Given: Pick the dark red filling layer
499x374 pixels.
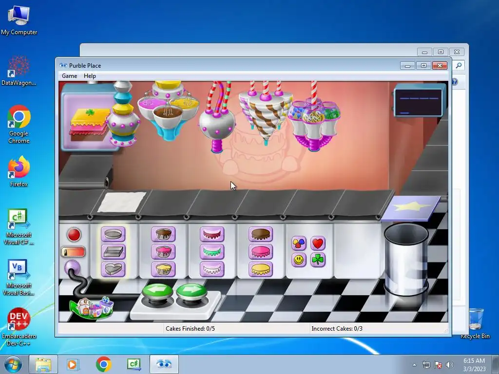Looking at the screenshot, I should coord(212,234).
